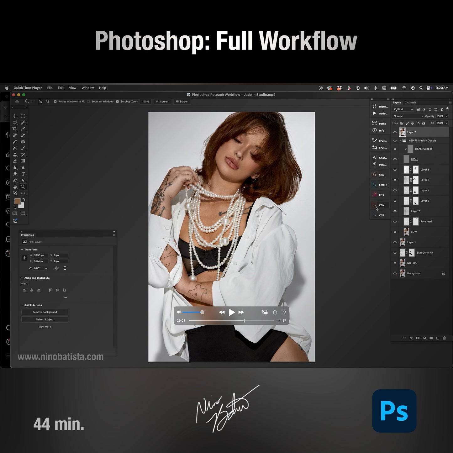The image size is (453, 453).
Task: Select the Clone Stamp tool
Action: [15, 154]
